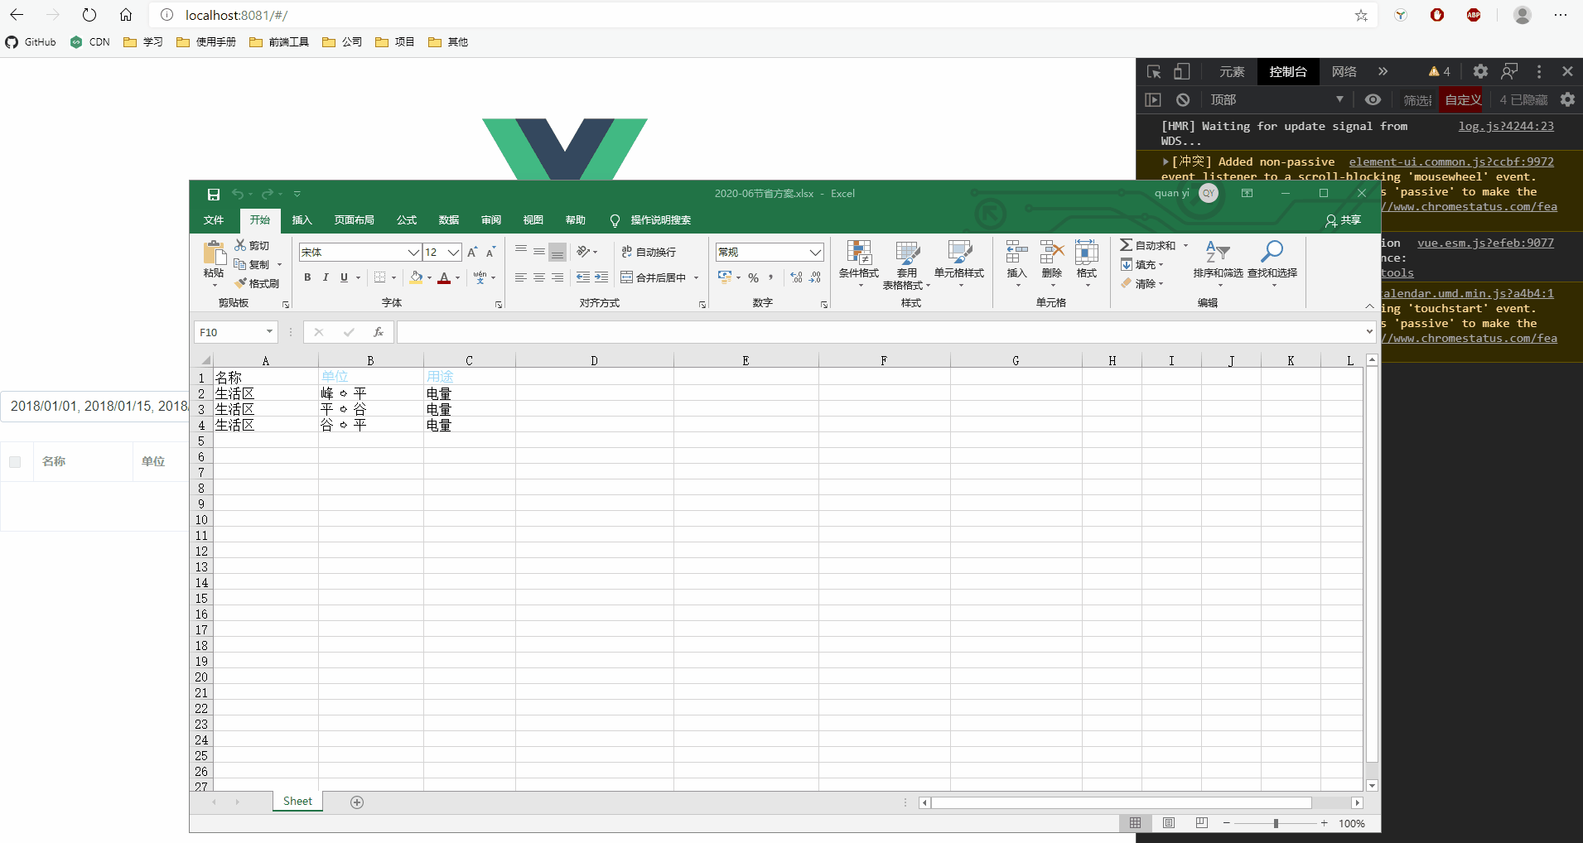The height and width of the screenshot is (843, 1583).
Task: Open AutoSum (自动求和) dropdown arrow
Action: 1185,245
